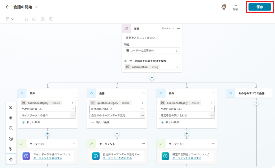The image size is (275, 168).
Task: Open the undo history dropdown arrow
Action: pyautogui.click(x=13, y=19)
